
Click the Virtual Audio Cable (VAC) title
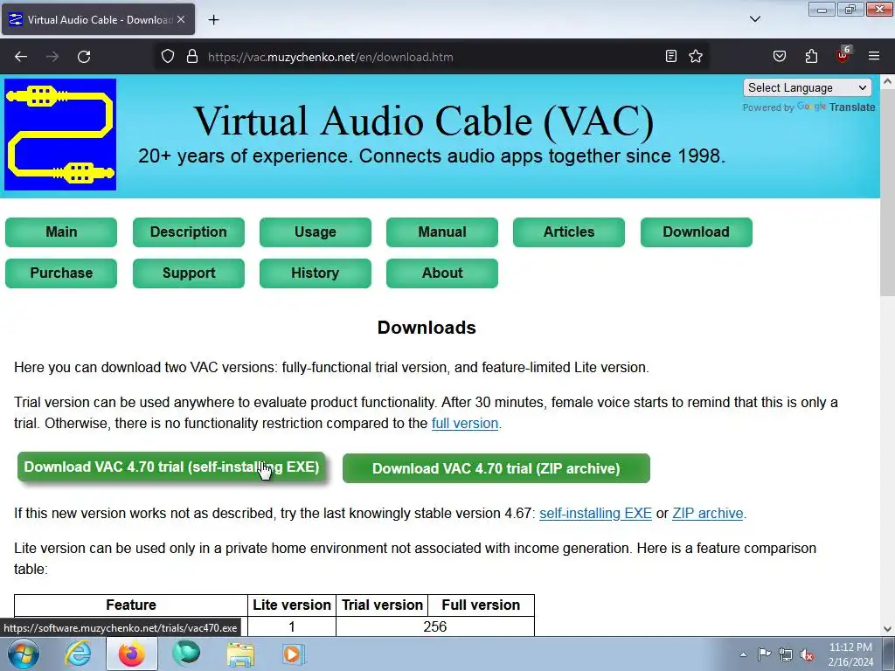click(424, 121)
